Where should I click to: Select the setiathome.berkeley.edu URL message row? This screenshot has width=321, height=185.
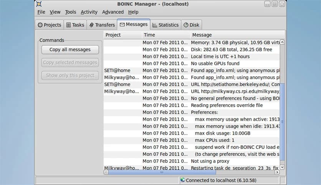[x=192, y=84]
